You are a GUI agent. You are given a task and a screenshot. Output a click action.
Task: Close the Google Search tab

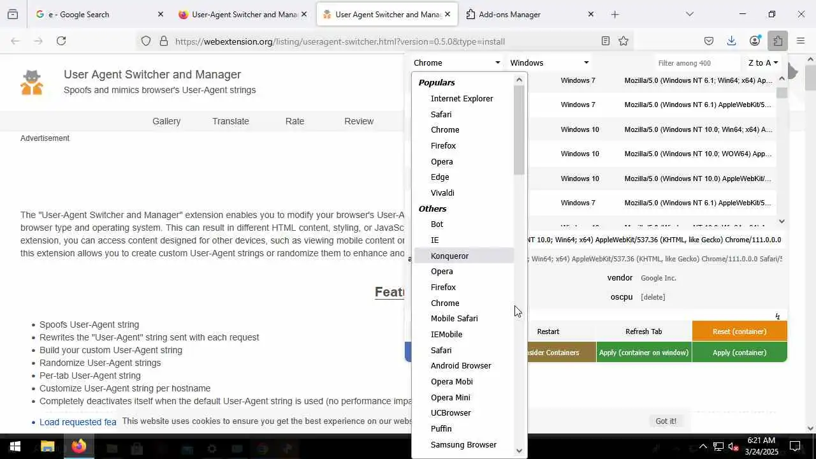(161, 14)
